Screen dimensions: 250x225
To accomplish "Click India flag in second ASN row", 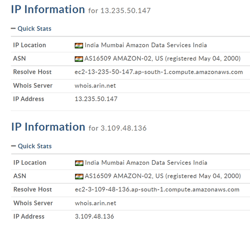I will [x=79, y=176].
